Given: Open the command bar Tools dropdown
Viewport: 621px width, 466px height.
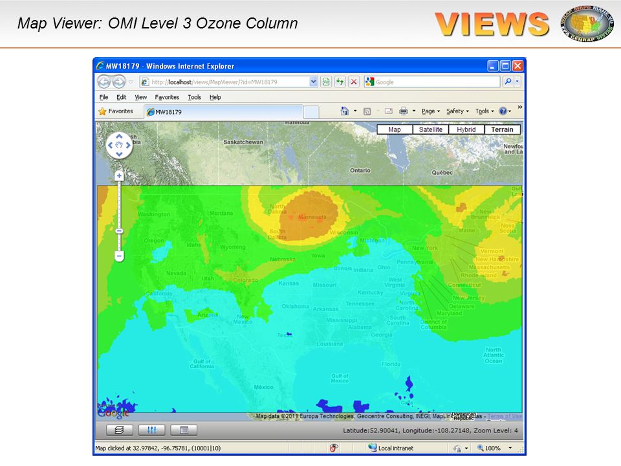Looking at the screenshot, I should tap(485, 111).
